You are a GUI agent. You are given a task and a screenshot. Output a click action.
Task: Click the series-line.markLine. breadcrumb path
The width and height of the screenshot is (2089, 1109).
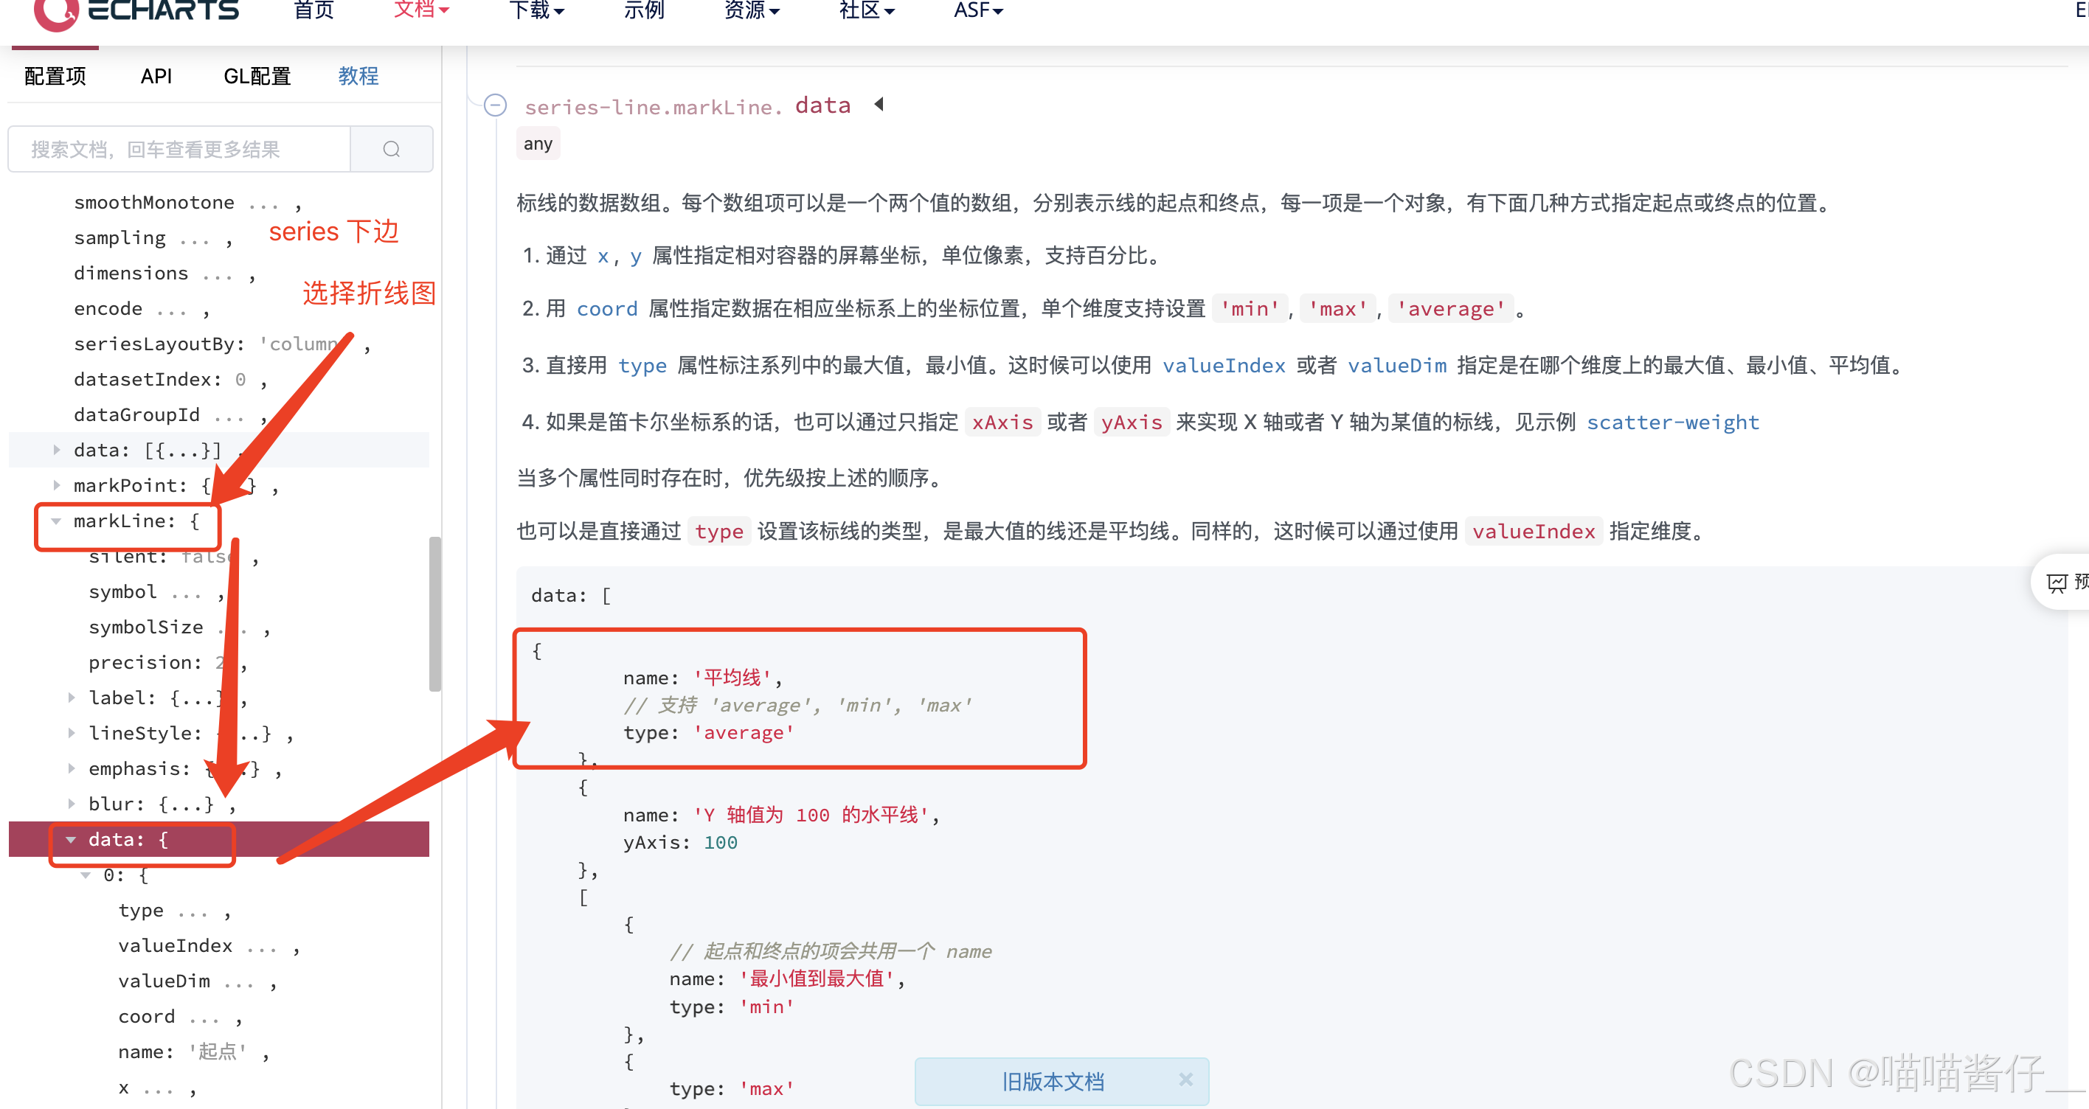(654, 107)
